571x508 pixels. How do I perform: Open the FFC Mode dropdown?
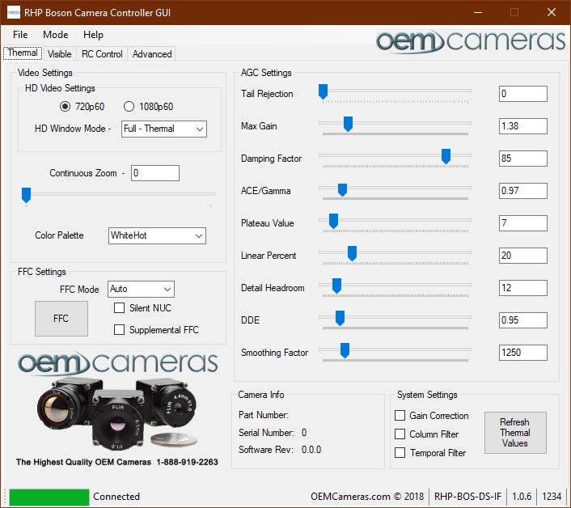141,289
